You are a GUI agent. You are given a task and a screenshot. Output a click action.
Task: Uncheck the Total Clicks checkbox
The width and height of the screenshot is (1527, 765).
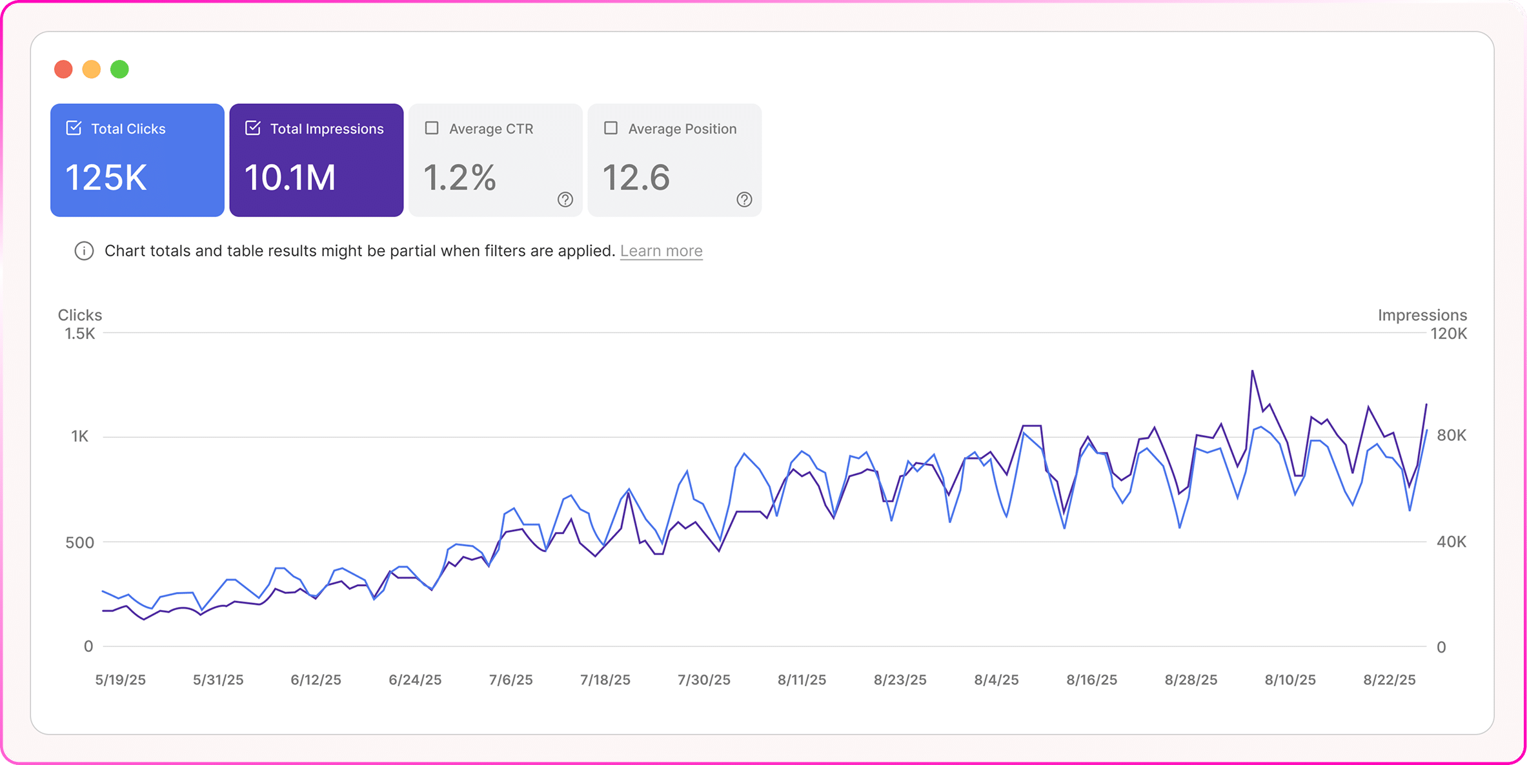74,128
